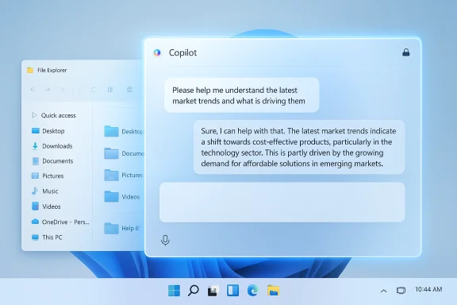Select the user message about market trends

(x=242, y=95)
